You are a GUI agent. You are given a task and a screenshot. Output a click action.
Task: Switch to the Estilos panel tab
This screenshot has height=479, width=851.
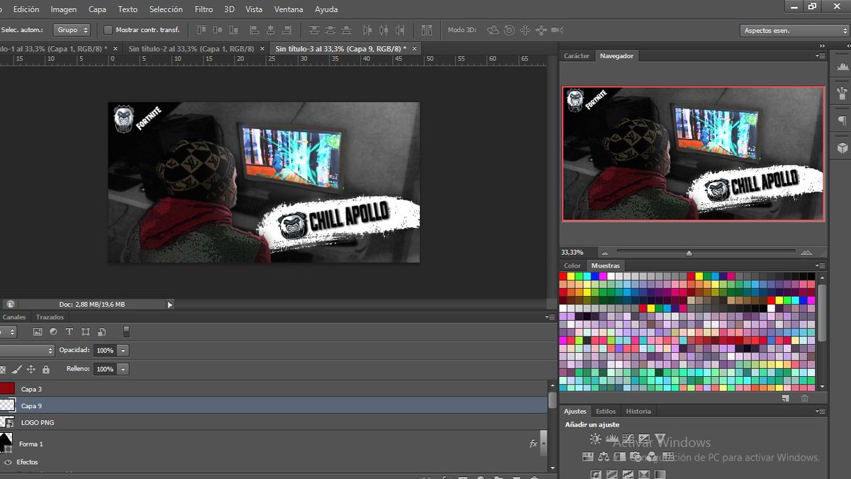[606, 411]
